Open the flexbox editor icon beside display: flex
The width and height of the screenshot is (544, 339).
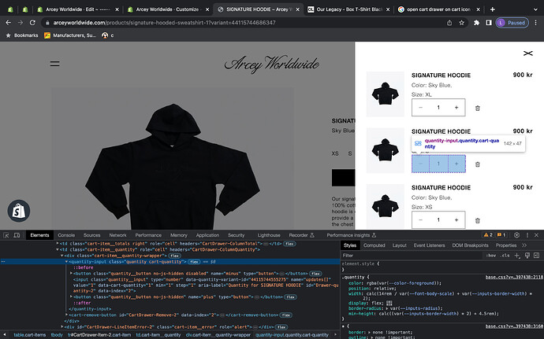pyautogui.click(x=389, y=303)
